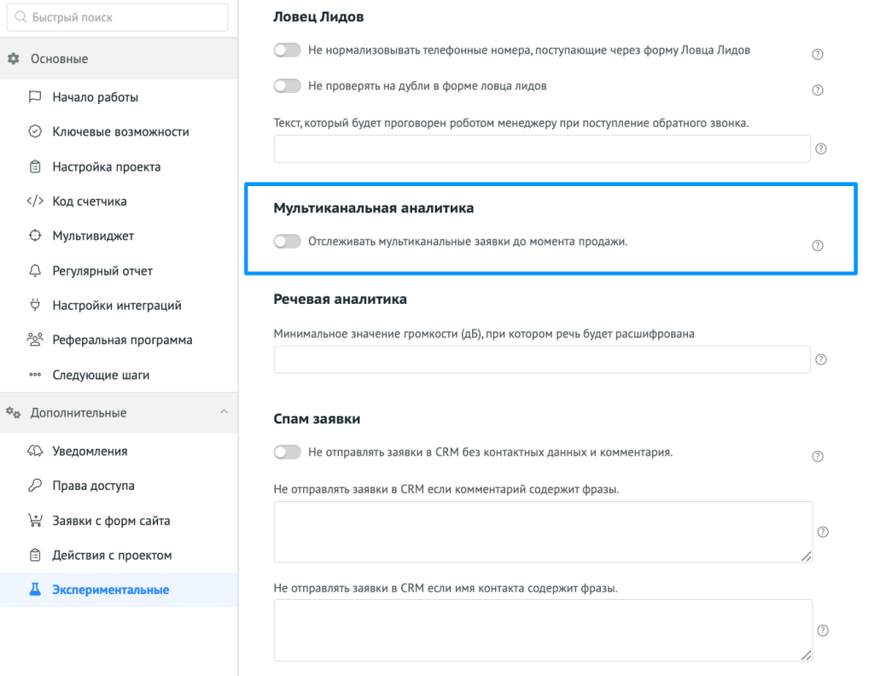
Task: Click help icon for duplicate check option
Action: click(x=817, y=90)
